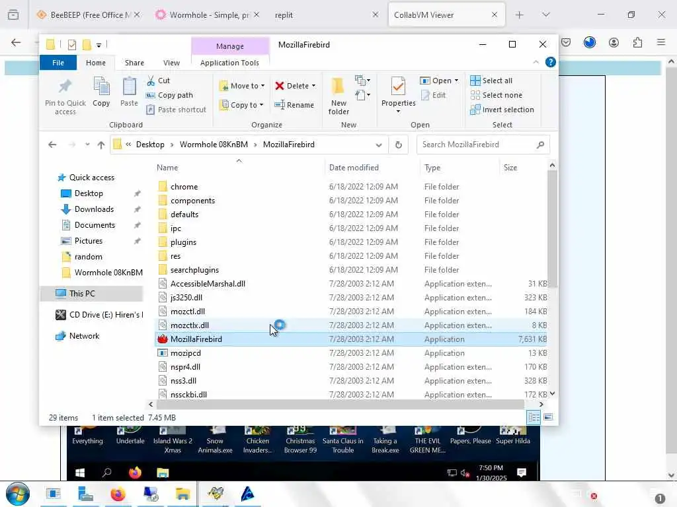Image resolution: width=677 pixels, height=507 pixels.
Task: Go back in Explorer navigation
Action: [52, 145]
